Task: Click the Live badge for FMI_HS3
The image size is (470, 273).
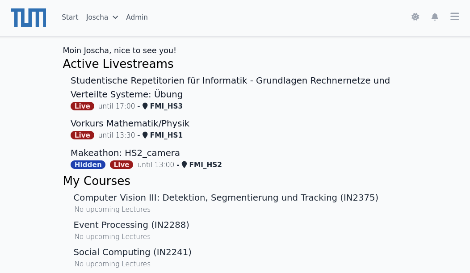Action: [83, 106]
